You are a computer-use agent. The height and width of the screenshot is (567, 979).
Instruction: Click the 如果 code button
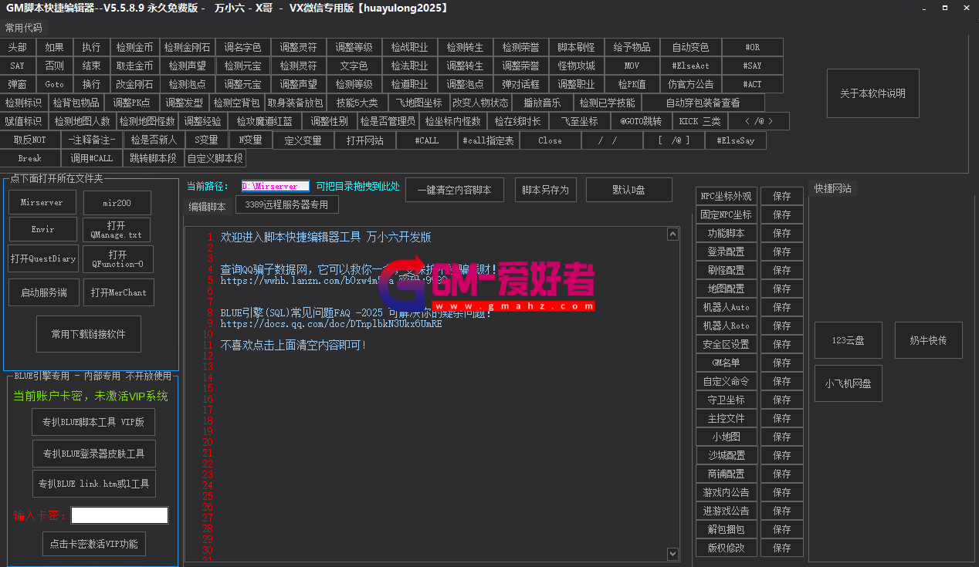coord(54,47)
